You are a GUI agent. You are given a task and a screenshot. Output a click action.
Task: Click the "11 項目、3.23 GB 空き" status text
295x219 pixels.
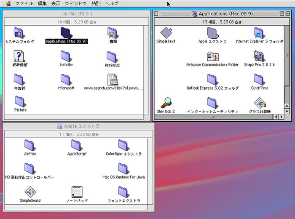tap(79, 134)
